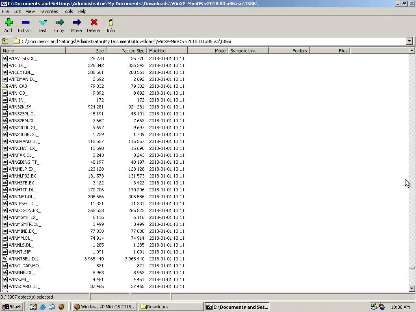Click the Symbolic Link column header
Screen dimensions: 416x312
click(248, 51)
